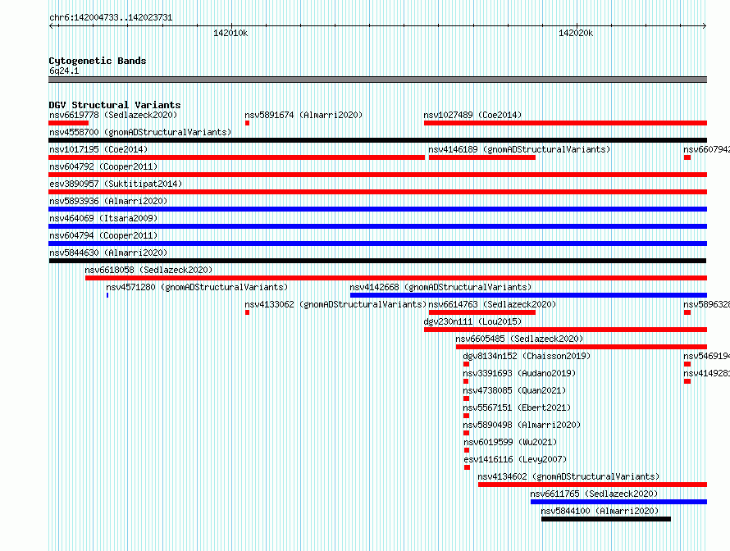The height and width of the screenshot is (551, 730).
Task: Open the nsv4558700 (gnomADStructuralVariants) label
Action: point(140,132)
